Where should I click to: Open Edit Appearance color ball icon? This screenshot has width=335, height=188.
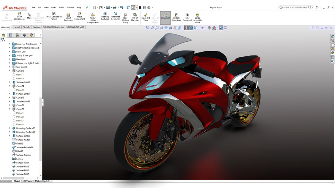209,28
